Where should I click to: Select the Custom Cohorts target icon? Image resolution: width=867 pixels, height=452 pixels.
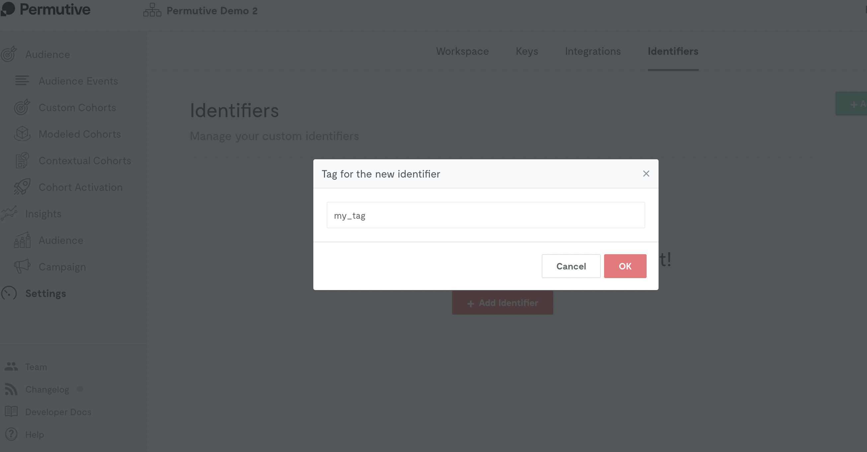[x=22, y=107]
